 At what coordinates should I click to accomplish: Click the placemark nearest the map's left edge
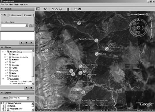(x=46, y=50)
